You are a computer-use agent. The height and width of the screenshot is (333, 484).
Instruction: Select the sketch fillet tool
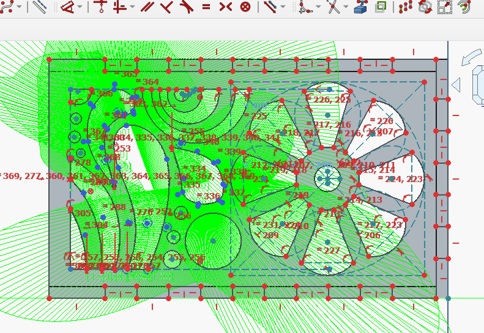click(x=305, y=7)
